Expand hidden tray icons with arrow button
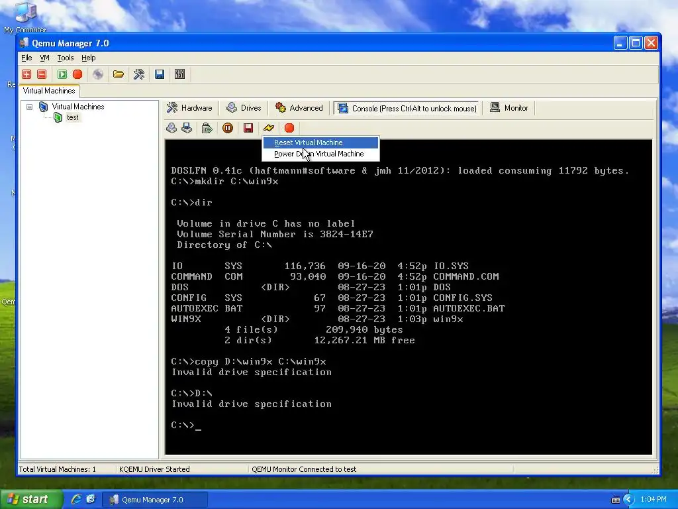Viewport: 678px width, 509px height. click(x=628, y=500)
